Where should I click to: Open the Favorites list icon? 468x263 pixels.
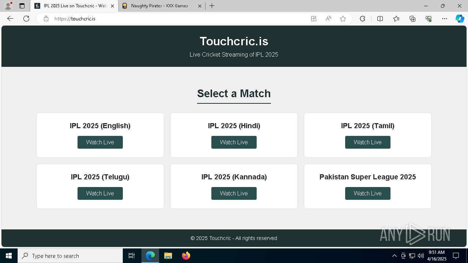[396, 19]
